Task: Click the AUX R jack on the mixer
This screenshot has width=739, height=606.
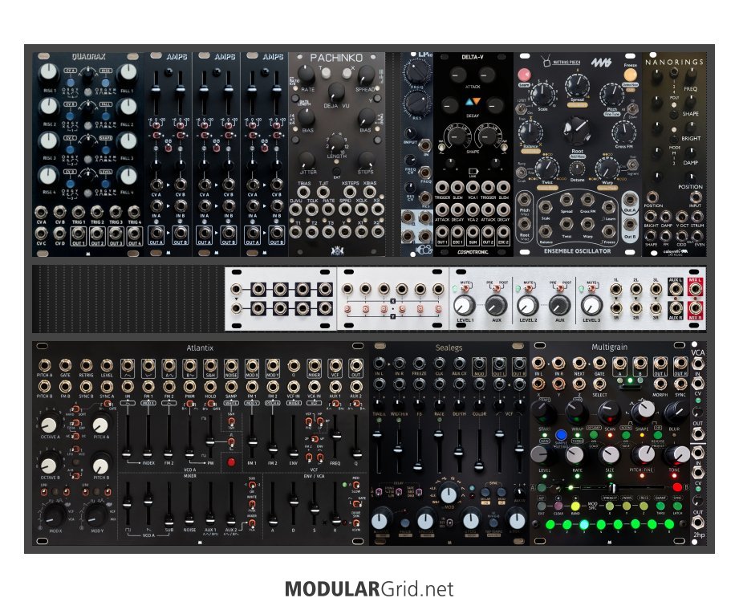Action: tap(676, 307)
